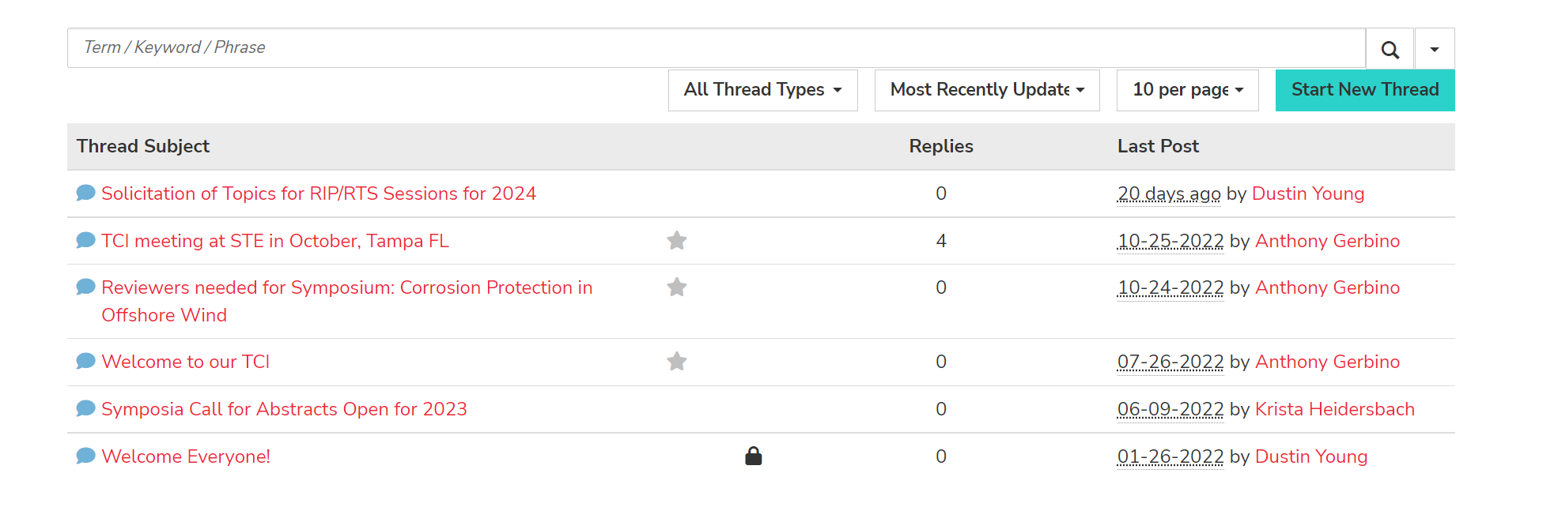Toggle star on Reviewers needed for Symposium thread
This screenshot has width=1558, height=507.
click(x=676, y=287)
